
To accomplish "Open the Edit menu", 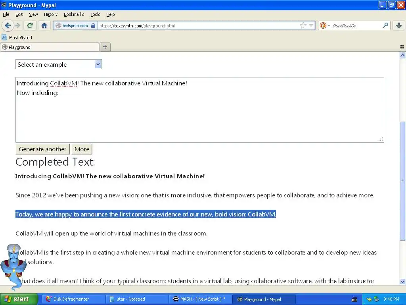I will (x=19, y=14).
